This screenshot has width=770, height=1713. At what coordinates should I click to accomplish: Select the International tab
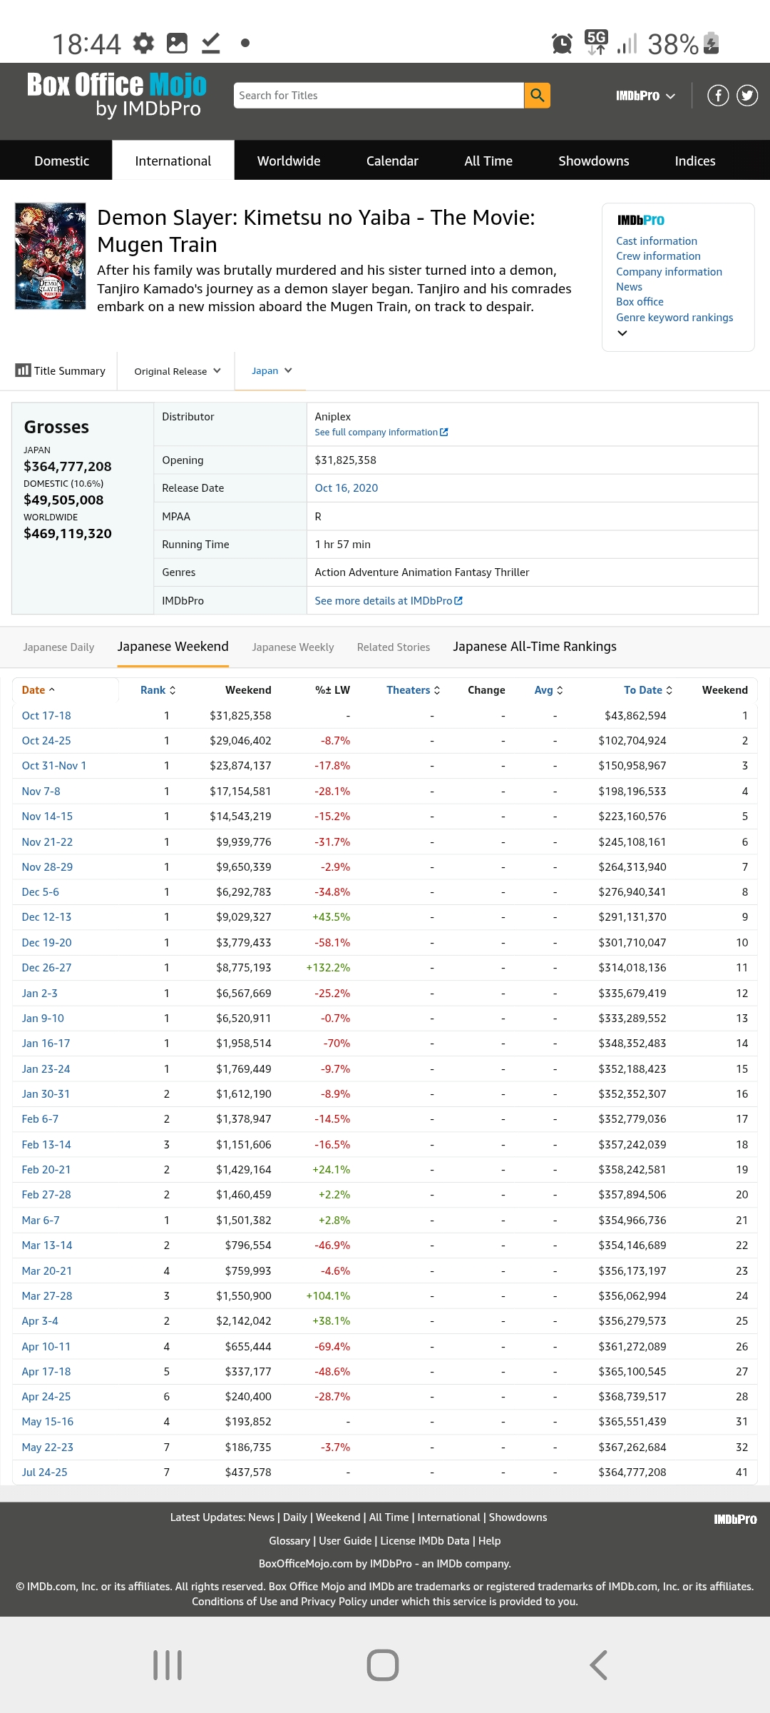point(173,161)
